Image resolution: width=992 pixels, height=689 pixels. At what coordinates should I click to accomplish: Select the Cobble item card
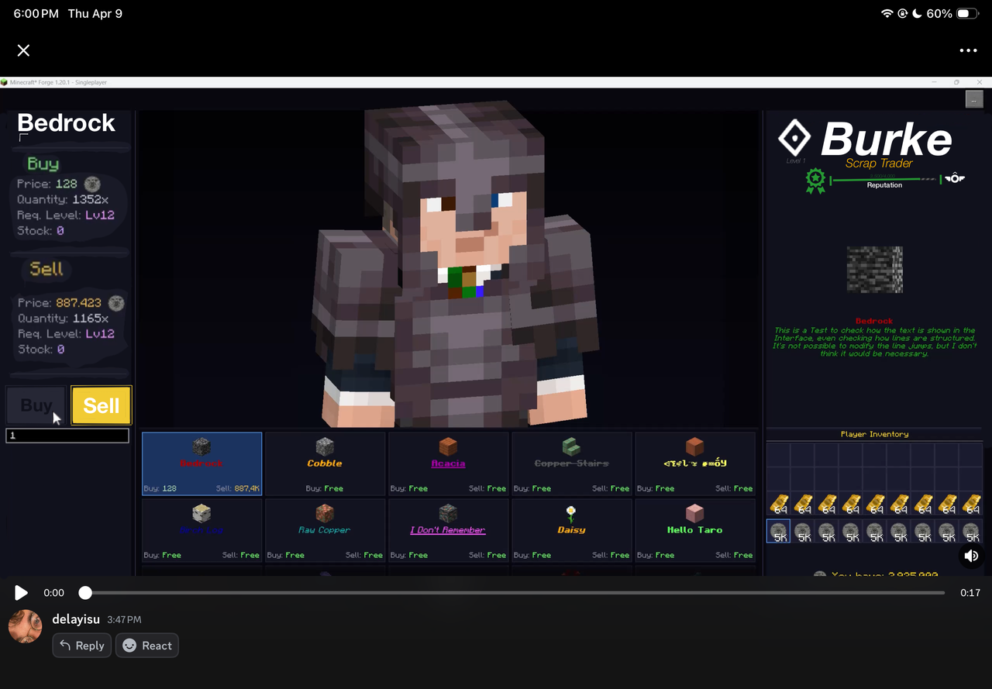click(x=325, y=463)
